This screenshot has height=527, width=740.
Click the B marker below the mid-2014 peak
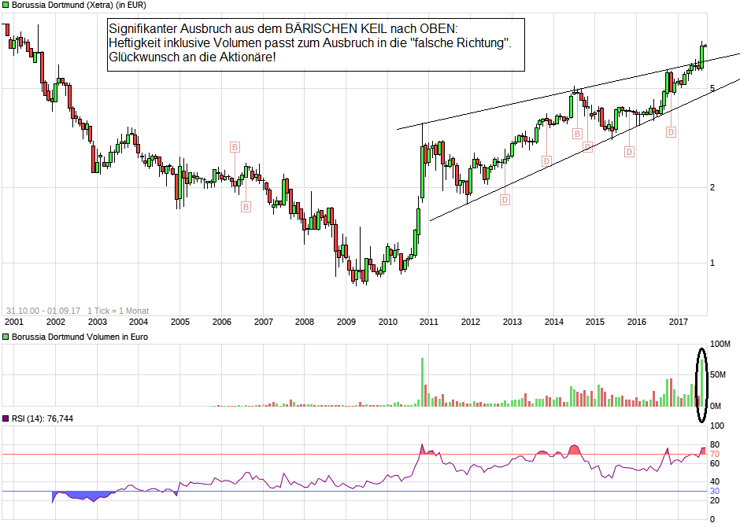(577, 134)
